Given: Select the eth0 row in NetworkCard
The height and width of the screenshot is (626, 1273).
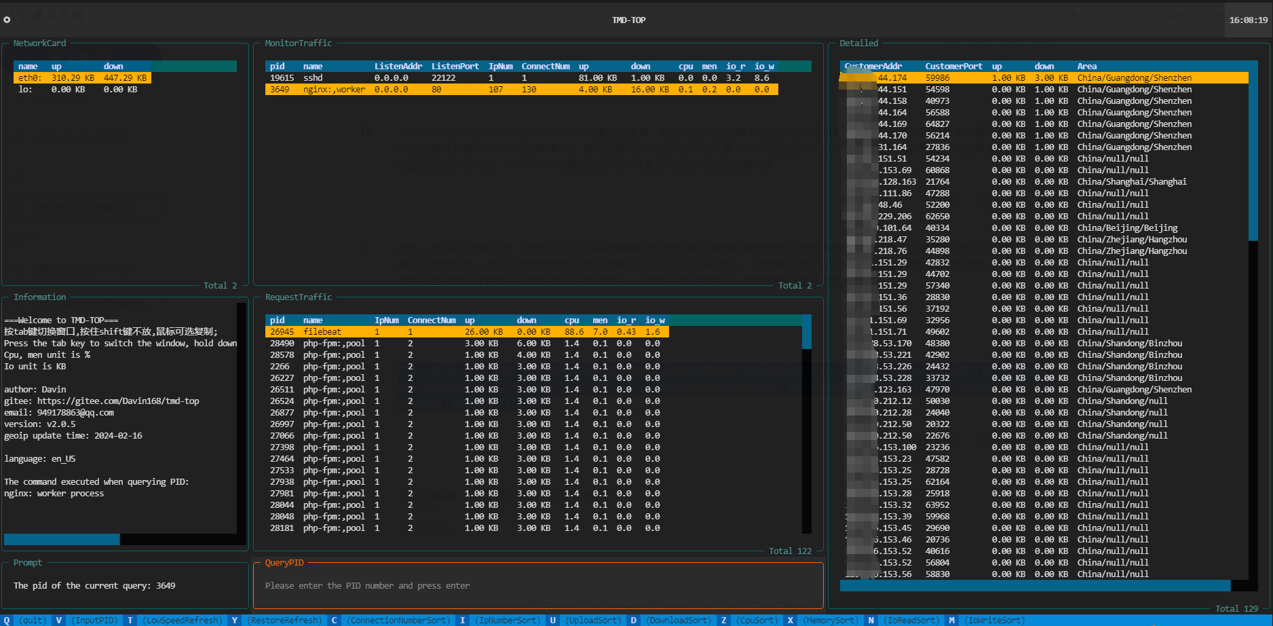Looking at the screenshot, I should tap(82, 78).
